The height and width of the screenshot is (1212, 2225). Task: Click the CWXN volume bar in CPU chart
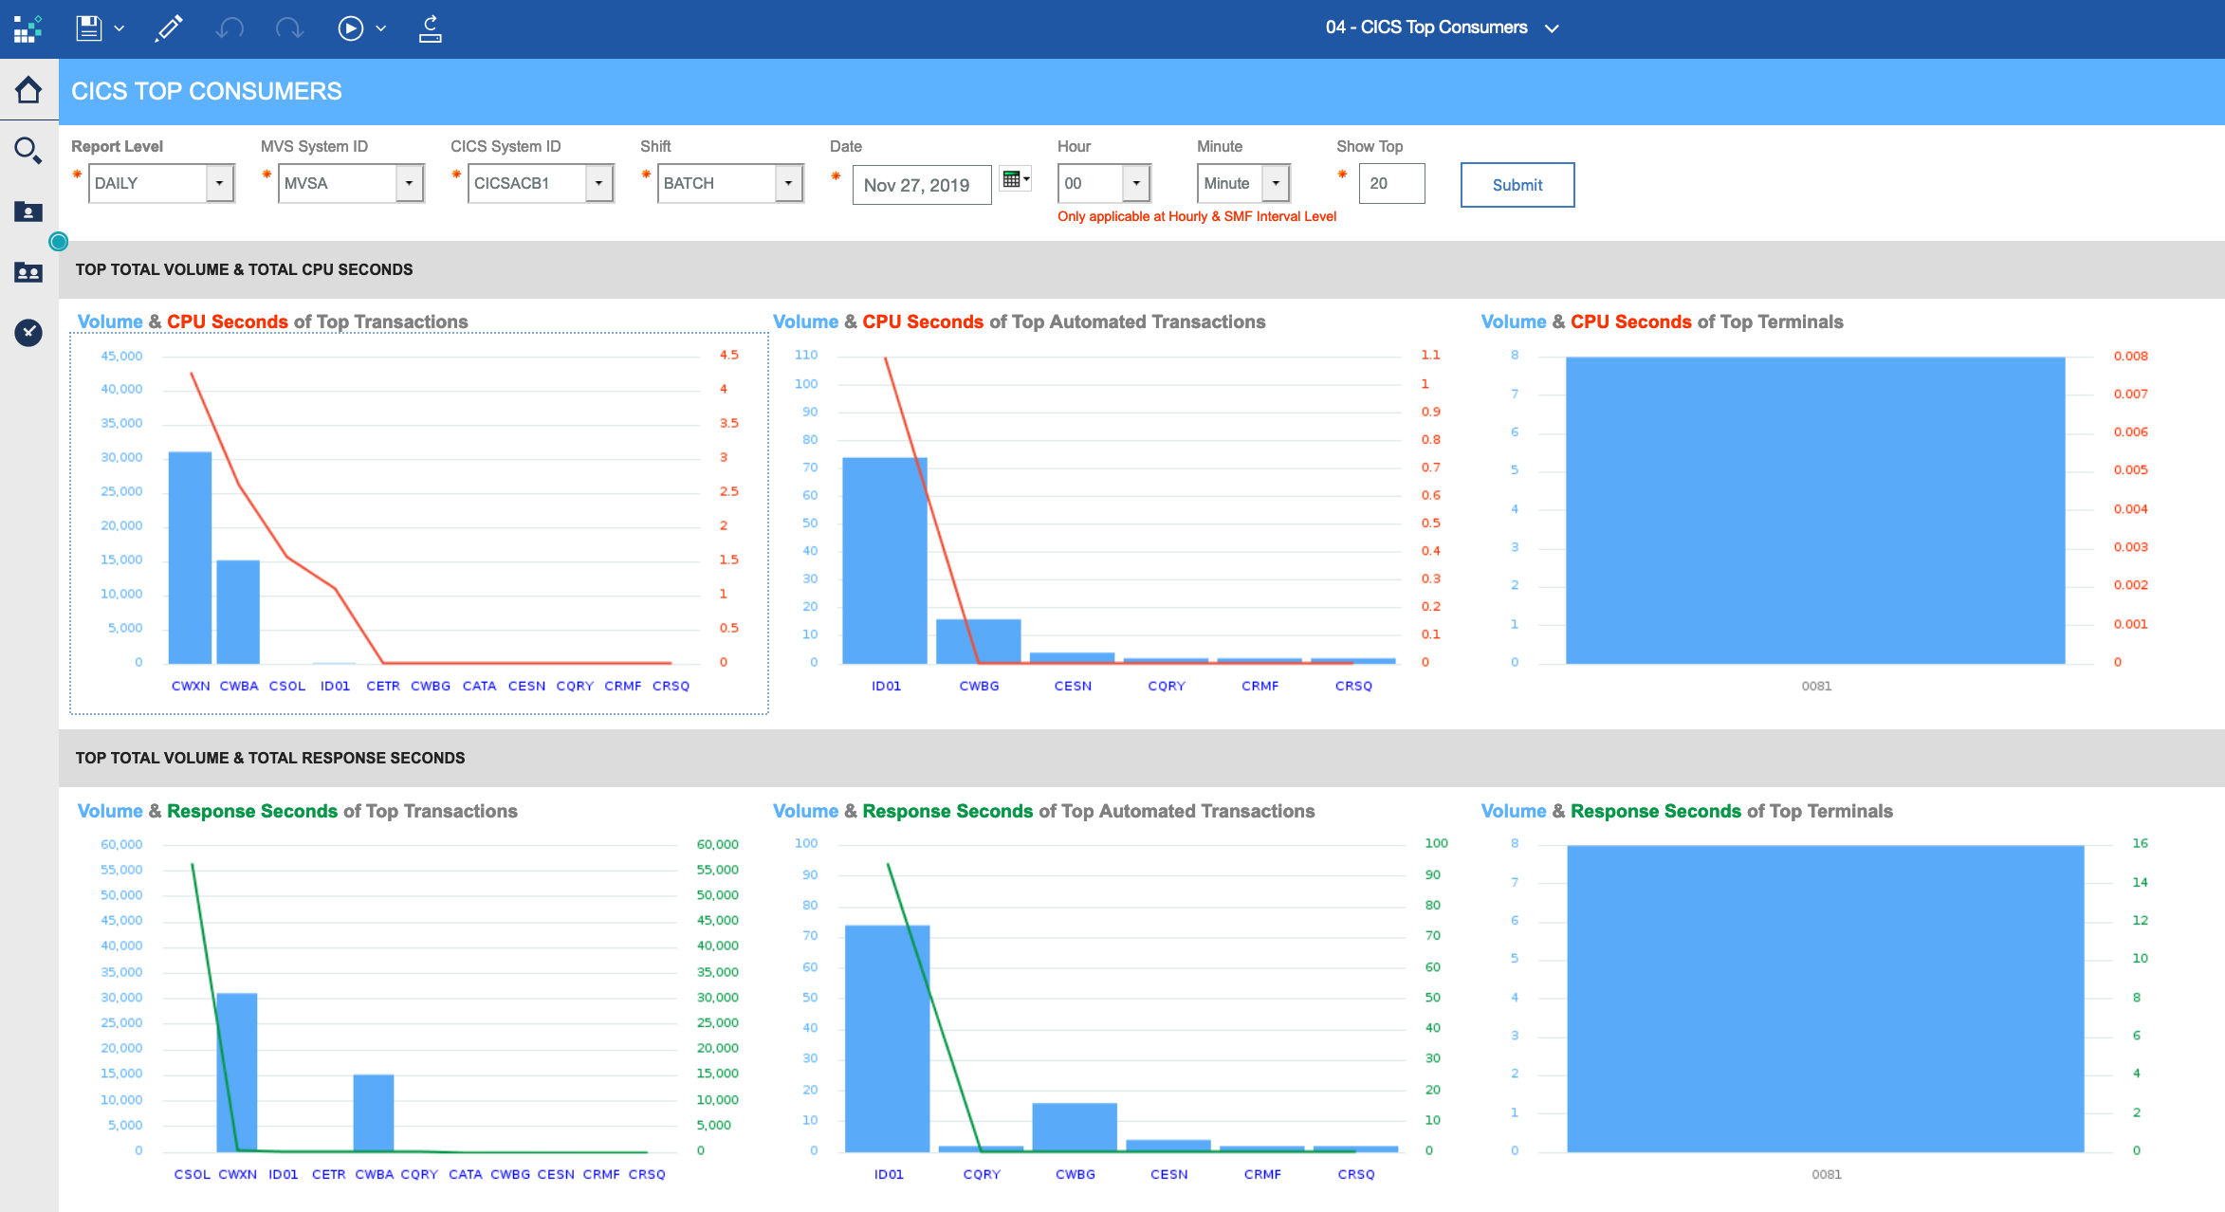pos(190,558)
